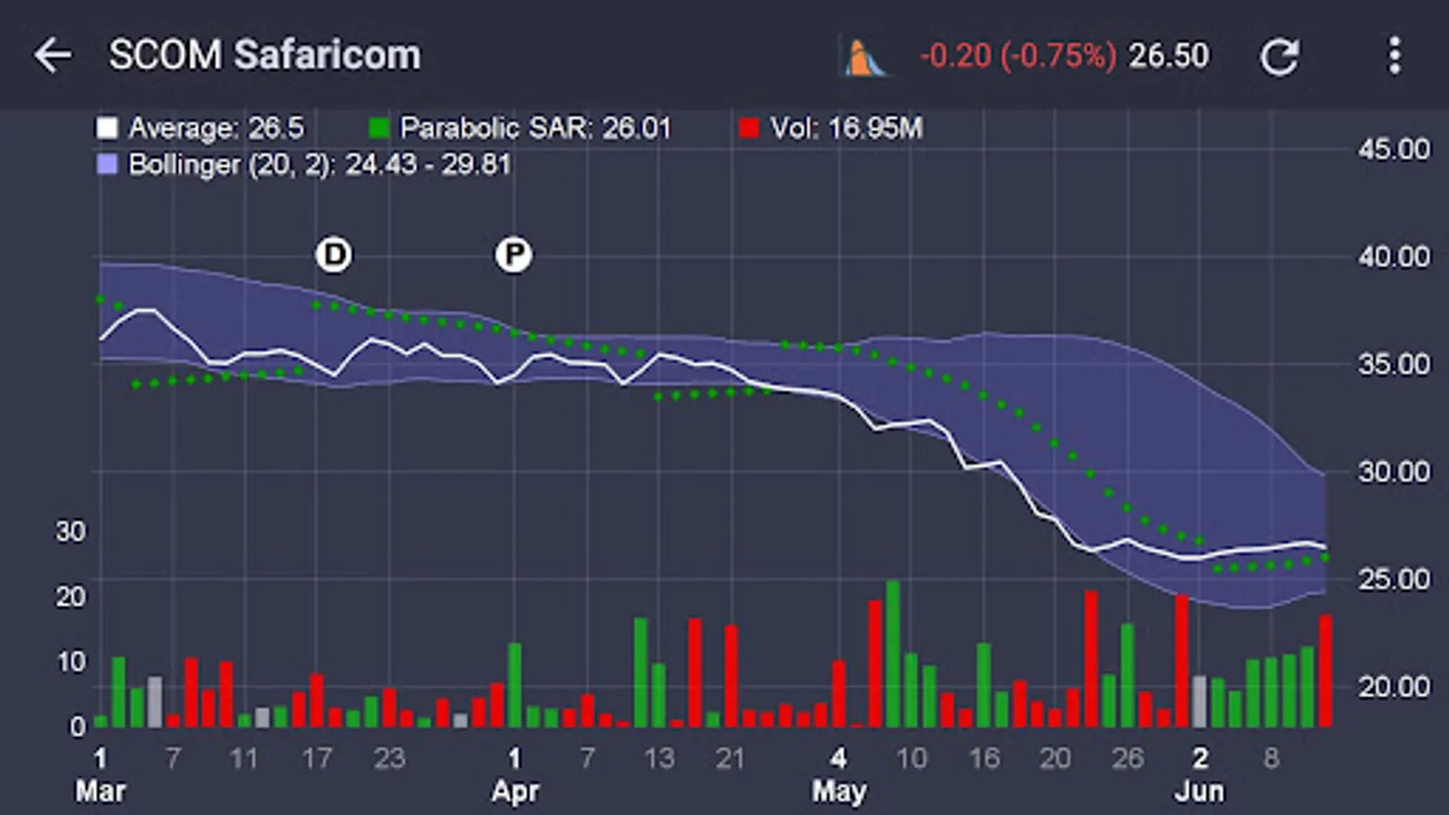Click the '25.00' price axis label
The height and width of the screenshot is (815, 1449).
(x=1394, y=580)
